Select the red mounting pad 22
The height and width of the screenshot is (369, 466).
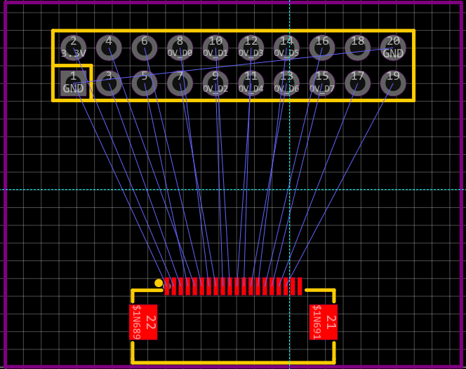point(143,322)
